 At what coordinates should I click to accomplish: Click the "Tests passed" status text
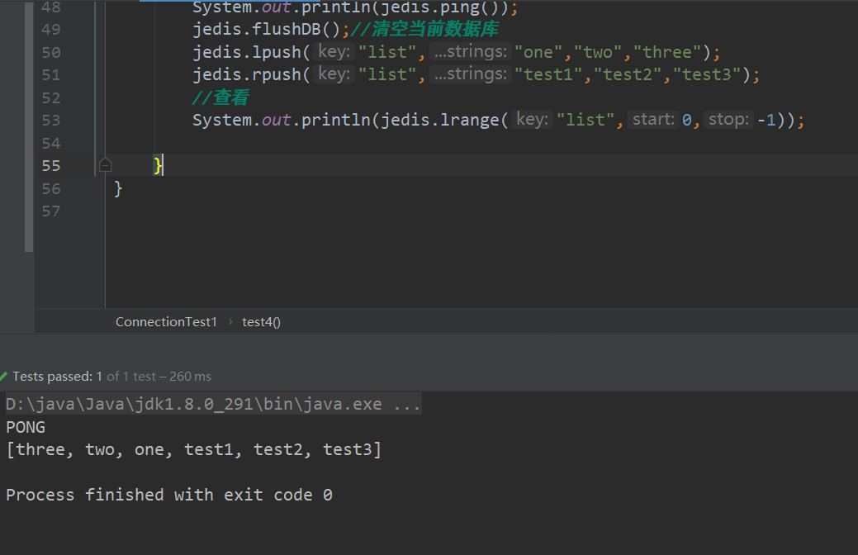[x=53, y=376]
